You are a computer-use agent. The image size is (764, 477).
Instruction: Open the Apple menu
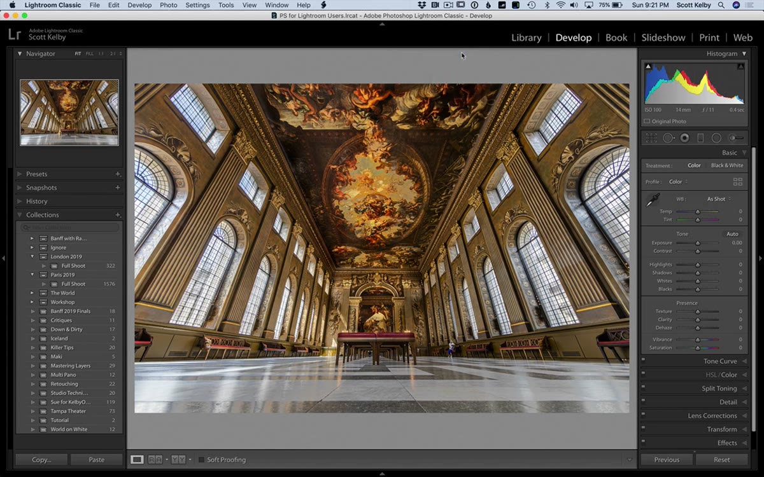[x=12, y=5]
